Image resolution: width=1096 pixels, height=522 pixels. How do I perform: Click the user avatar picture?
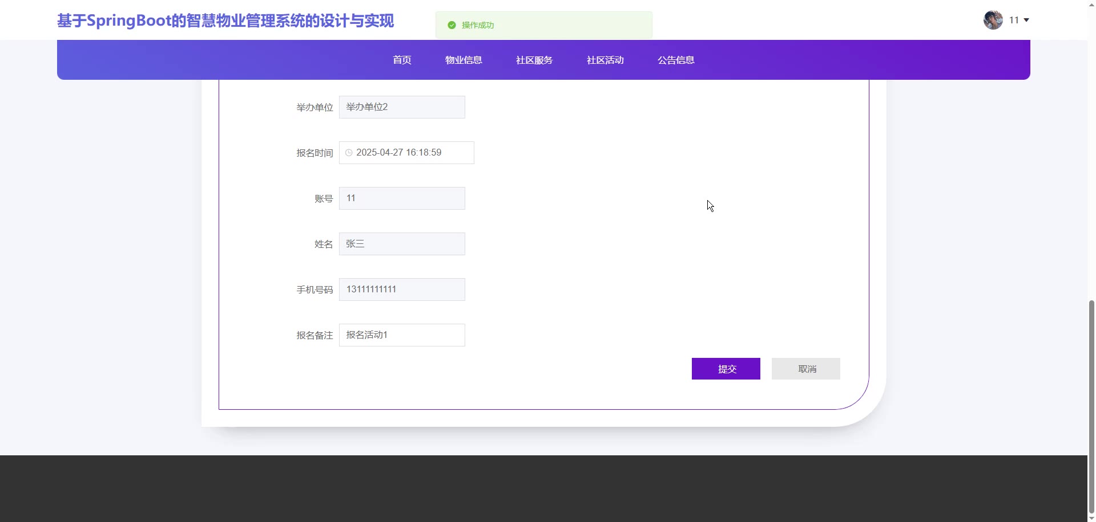[x=993, y=20]
